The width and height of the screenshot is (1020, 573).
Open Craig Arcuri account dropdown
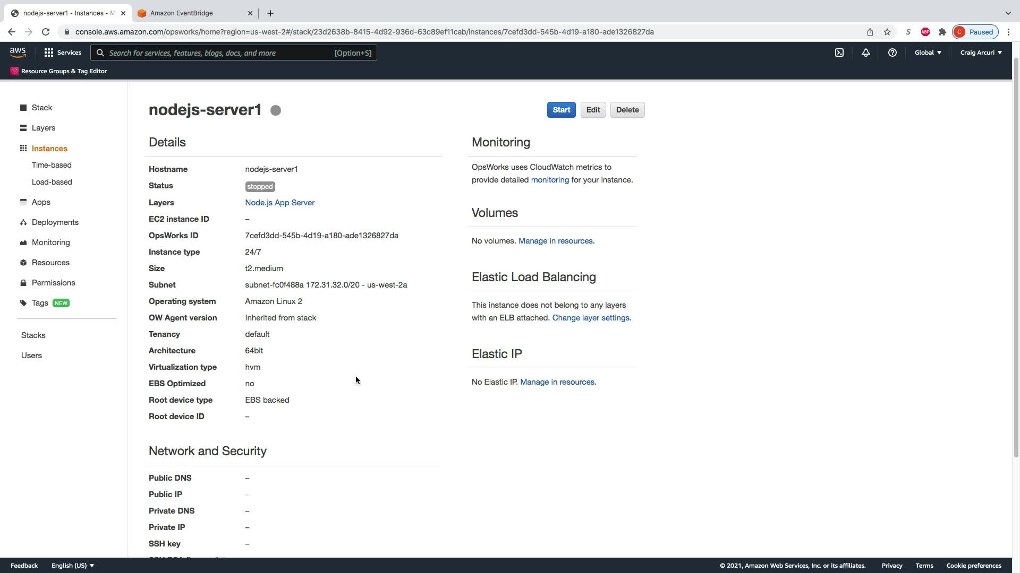coord(981,53)
